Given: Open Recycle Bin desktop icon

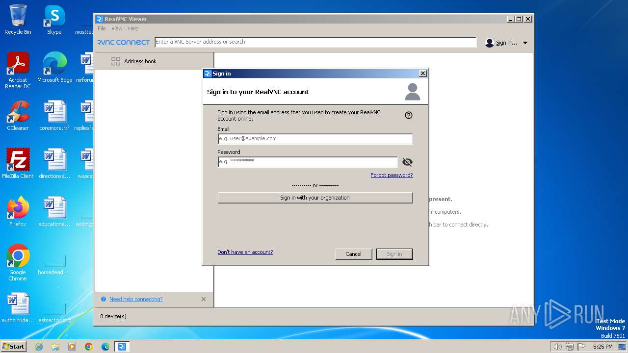Looking at the screenshot, I should [18, 20].
